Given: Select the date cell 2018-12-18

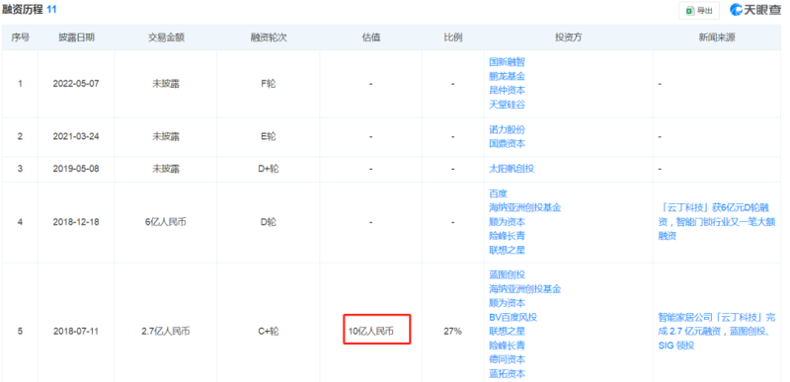Looking at the screenshot, I should (76, 221).
